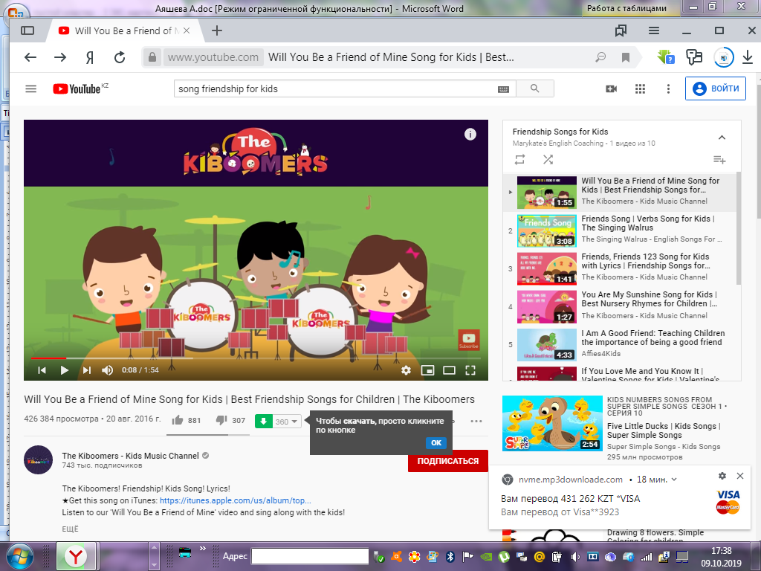Click the taskbar clock 17:38
Viewport: 761px width, 571px height.
point(721,551)
